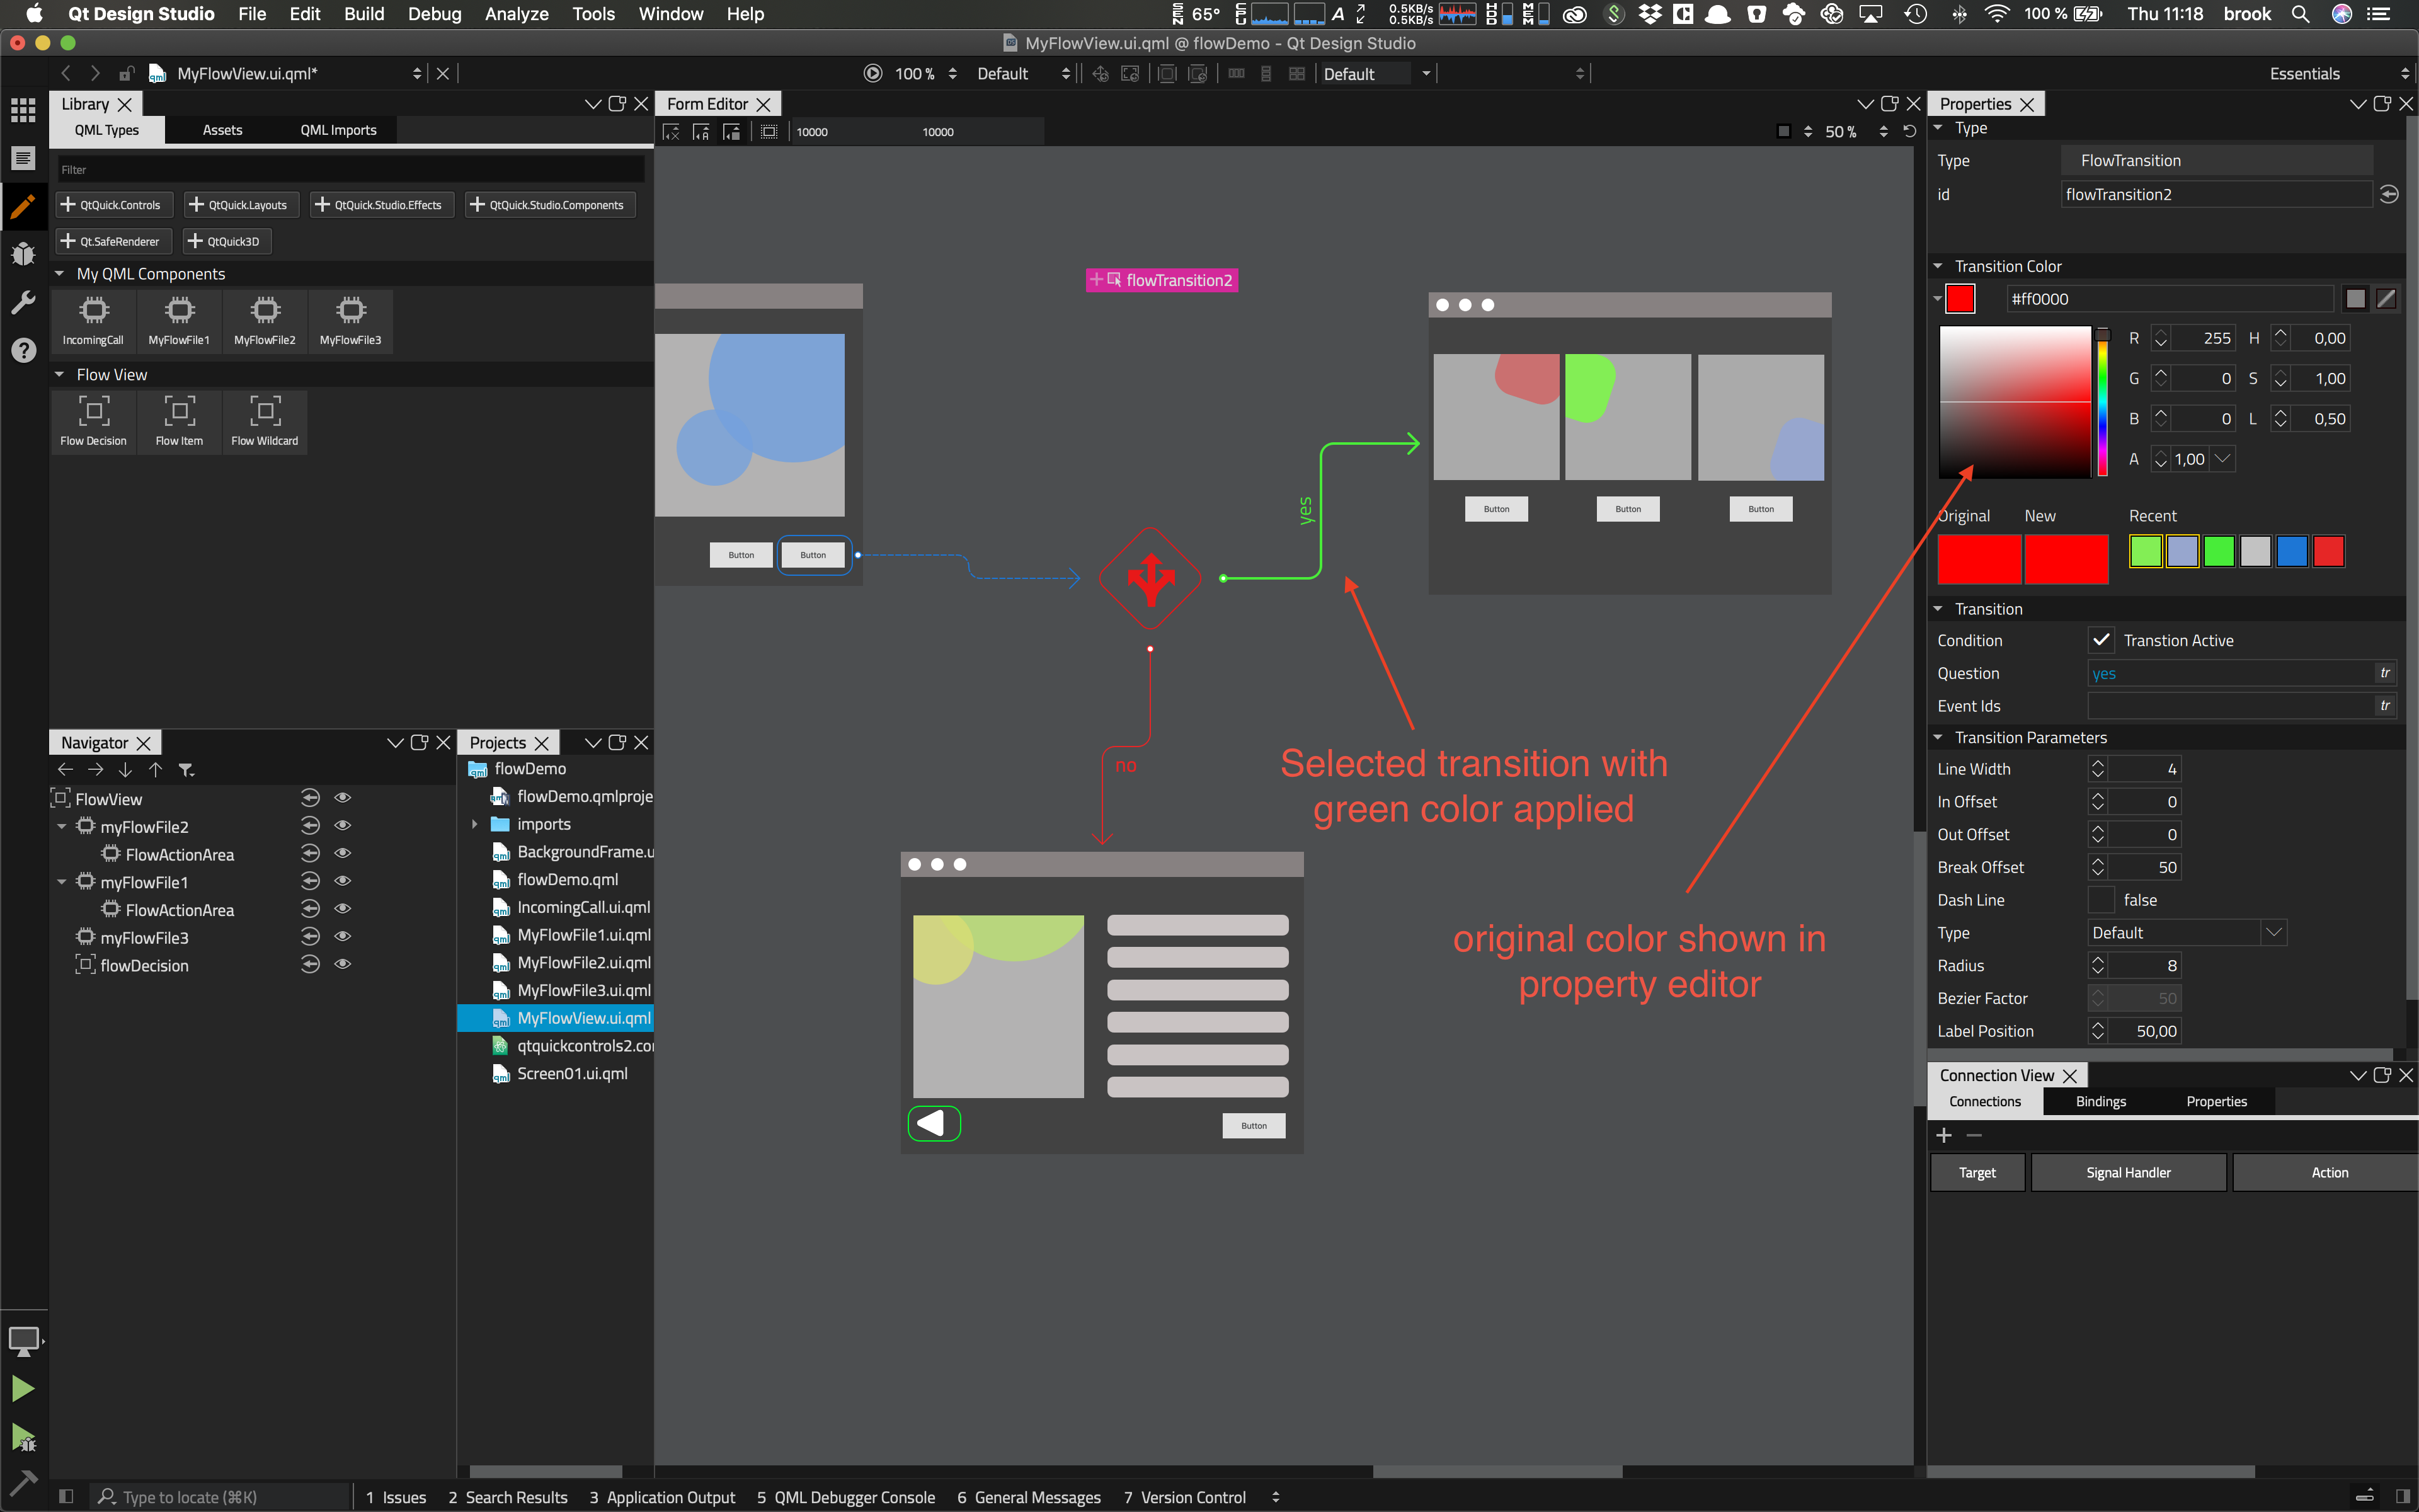
Task: Open Debug mode bug icon
Action: (23, 254)
